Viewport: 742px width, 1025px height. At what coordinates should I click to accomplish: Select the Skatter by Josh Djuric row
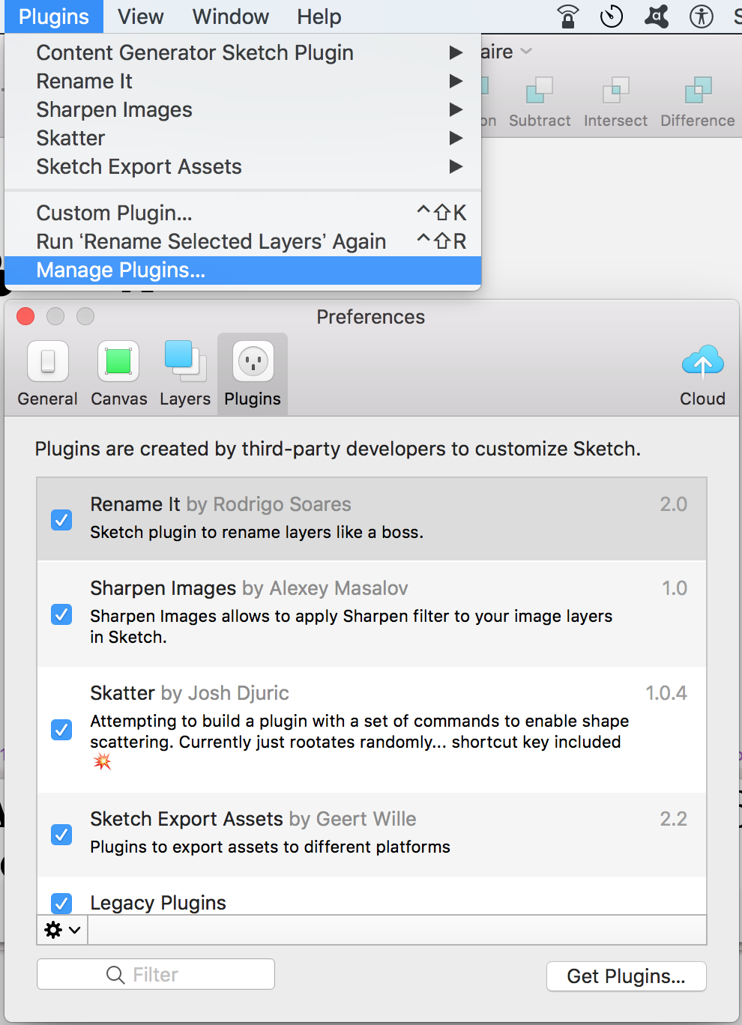click(372, 729)
